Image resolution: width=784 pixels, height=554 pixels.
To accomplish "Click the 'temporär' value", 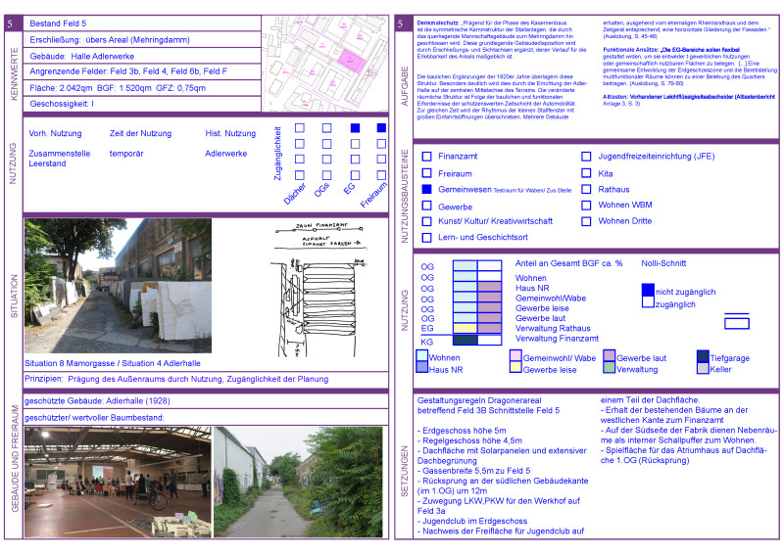I will tap(126, 154).
